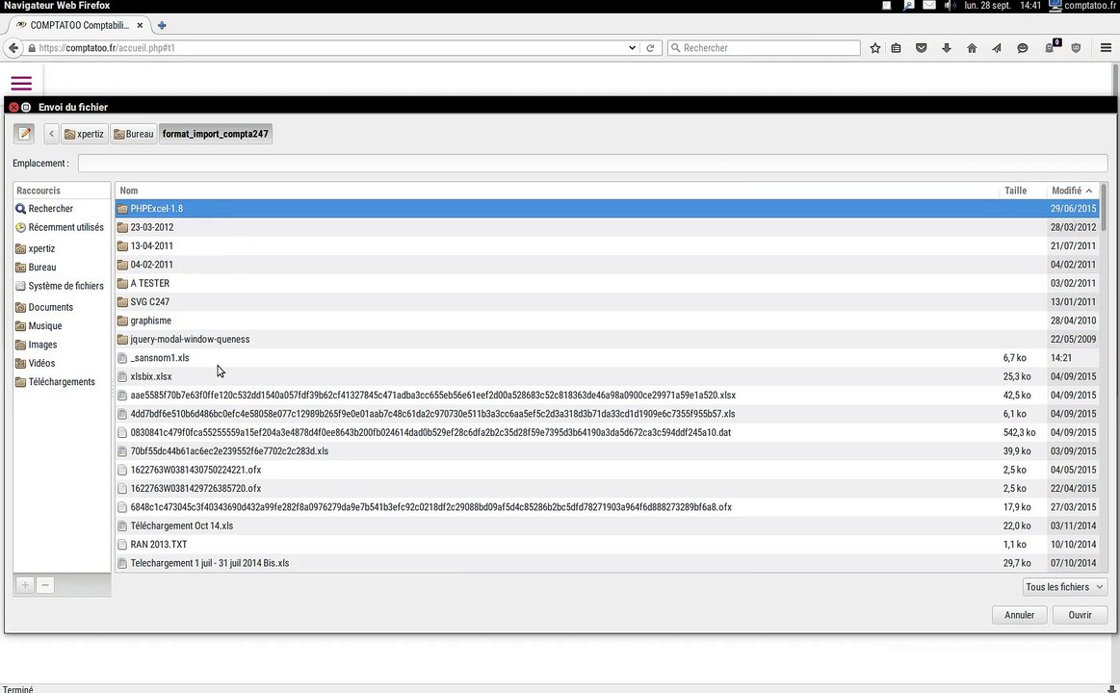Select format_import_compta247 breadcrumb
1120x693 pixels.
pyautogui.click(x=215, y=134)
